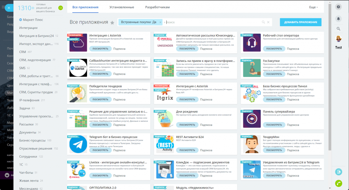Open global search in right sidebar

(x=338, y=29)
